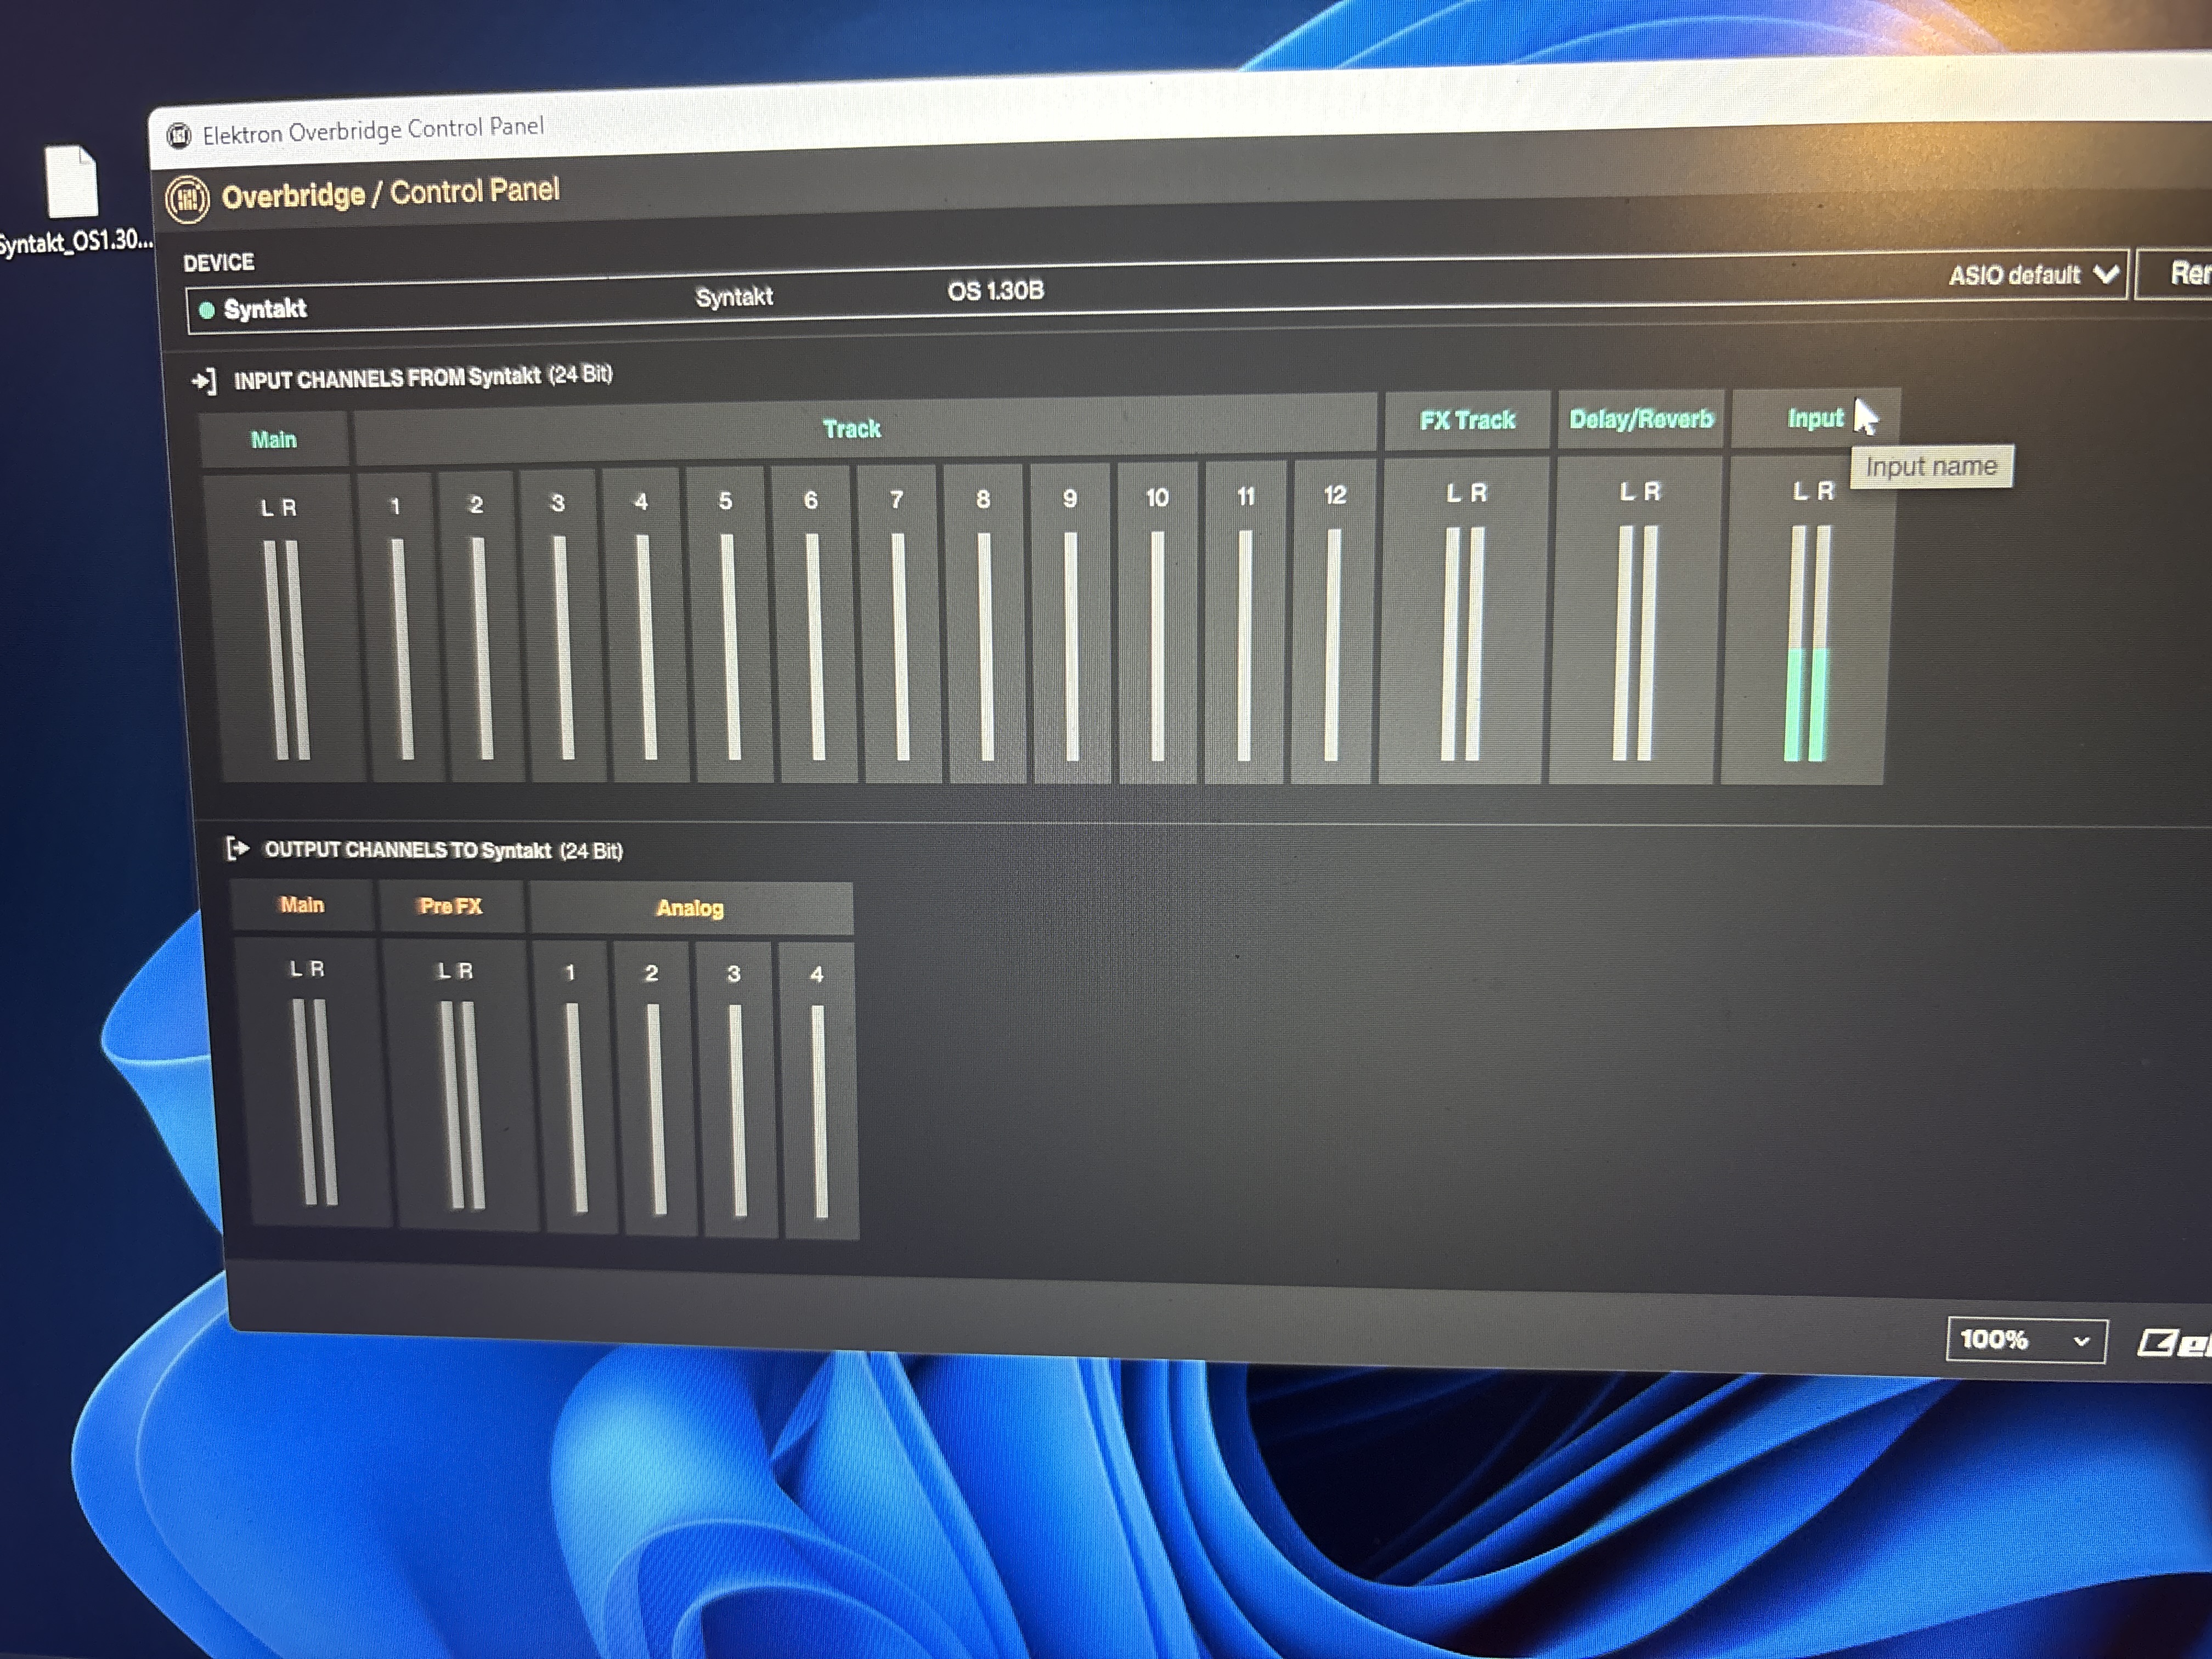Click the OS 1.30B version text
This screenshot has width=2212, height=1659.
coord(995,291)
